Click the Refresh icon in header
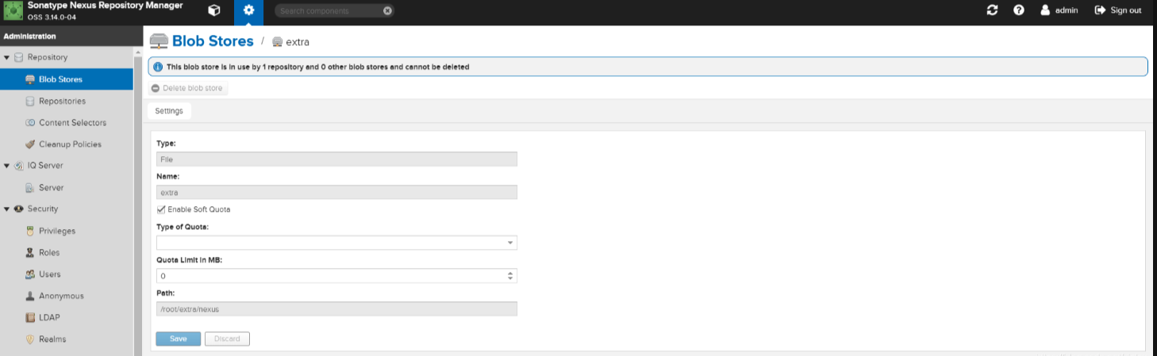Screen dimensions: 1157x356 pos(992,10)
